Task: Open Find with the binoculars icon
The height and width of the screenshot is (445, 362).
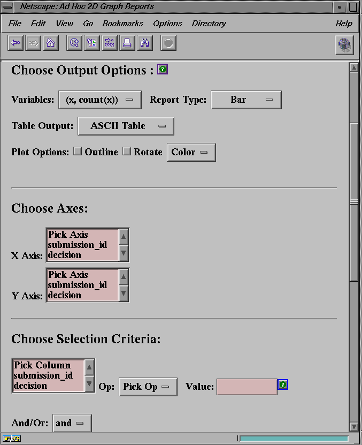Action: click(144, 43)
